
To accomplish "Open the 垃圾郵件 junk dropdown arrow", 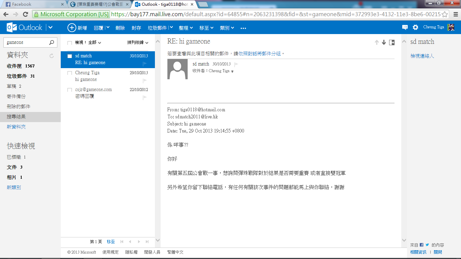I will [x=171, y=28].
